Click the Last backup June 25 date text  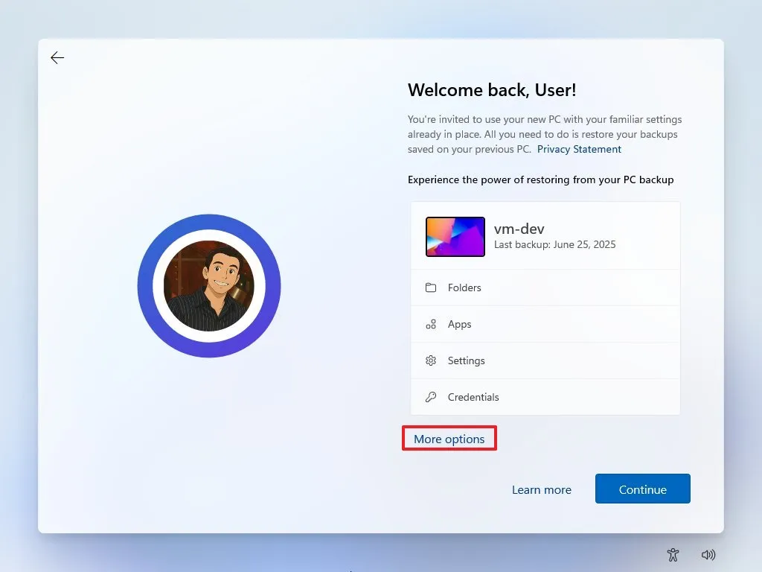tap(555, 244)
